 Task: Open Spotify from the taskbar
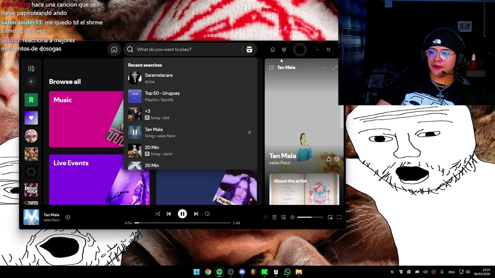click(x=219, y=272)
